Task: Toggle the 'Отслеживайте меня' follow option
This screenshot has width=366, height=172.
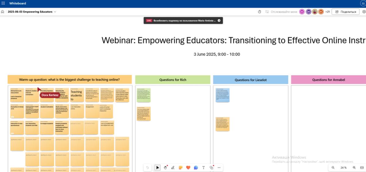Action: pyautogui.click(x=281, y=12)
